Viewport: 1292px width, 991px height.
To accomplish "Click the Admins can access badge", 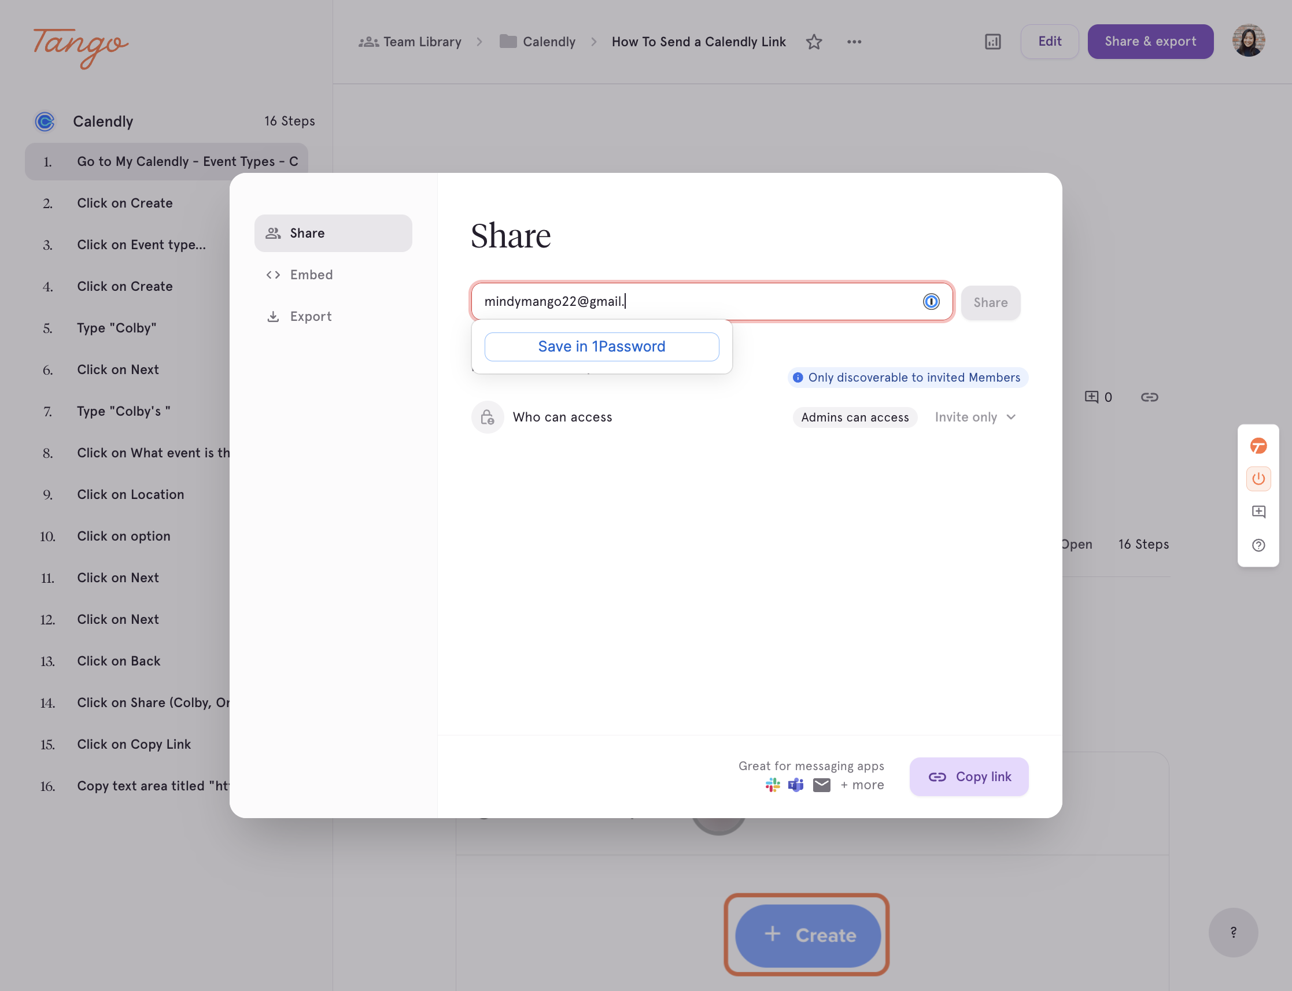I will [x=855, y=417].
